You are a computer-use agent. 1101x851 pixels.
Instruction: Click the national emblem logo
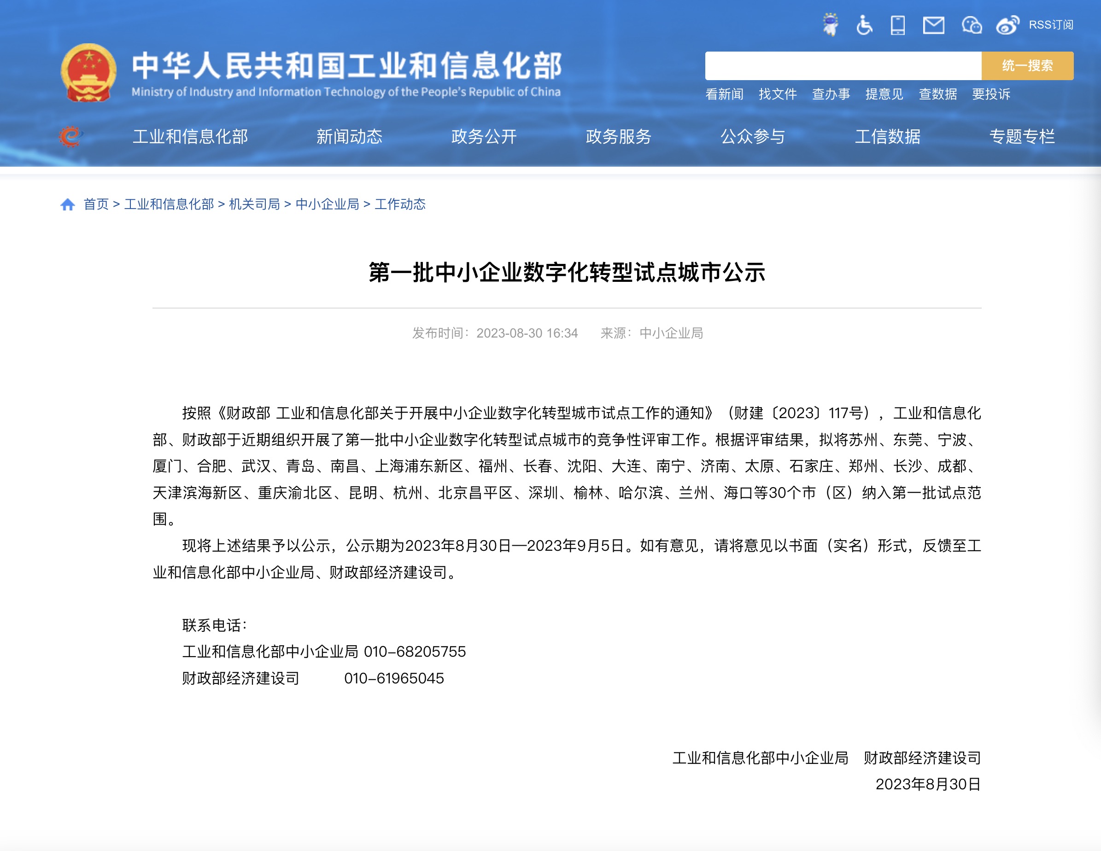pyautogui.click(x=89, y=73)
